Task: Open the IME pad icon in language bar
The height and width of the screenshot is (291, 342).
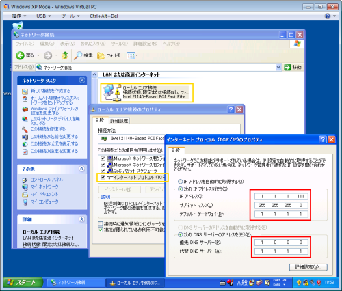Action: (x=252, y=283)
